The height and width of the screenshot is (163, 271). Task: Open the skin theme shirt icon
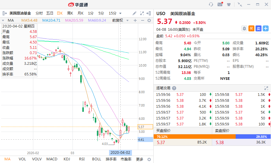(229, 4)
